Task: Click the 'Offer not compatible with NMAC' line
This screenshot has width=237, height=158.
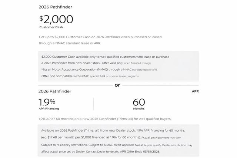Action: (x=91, y=76)
